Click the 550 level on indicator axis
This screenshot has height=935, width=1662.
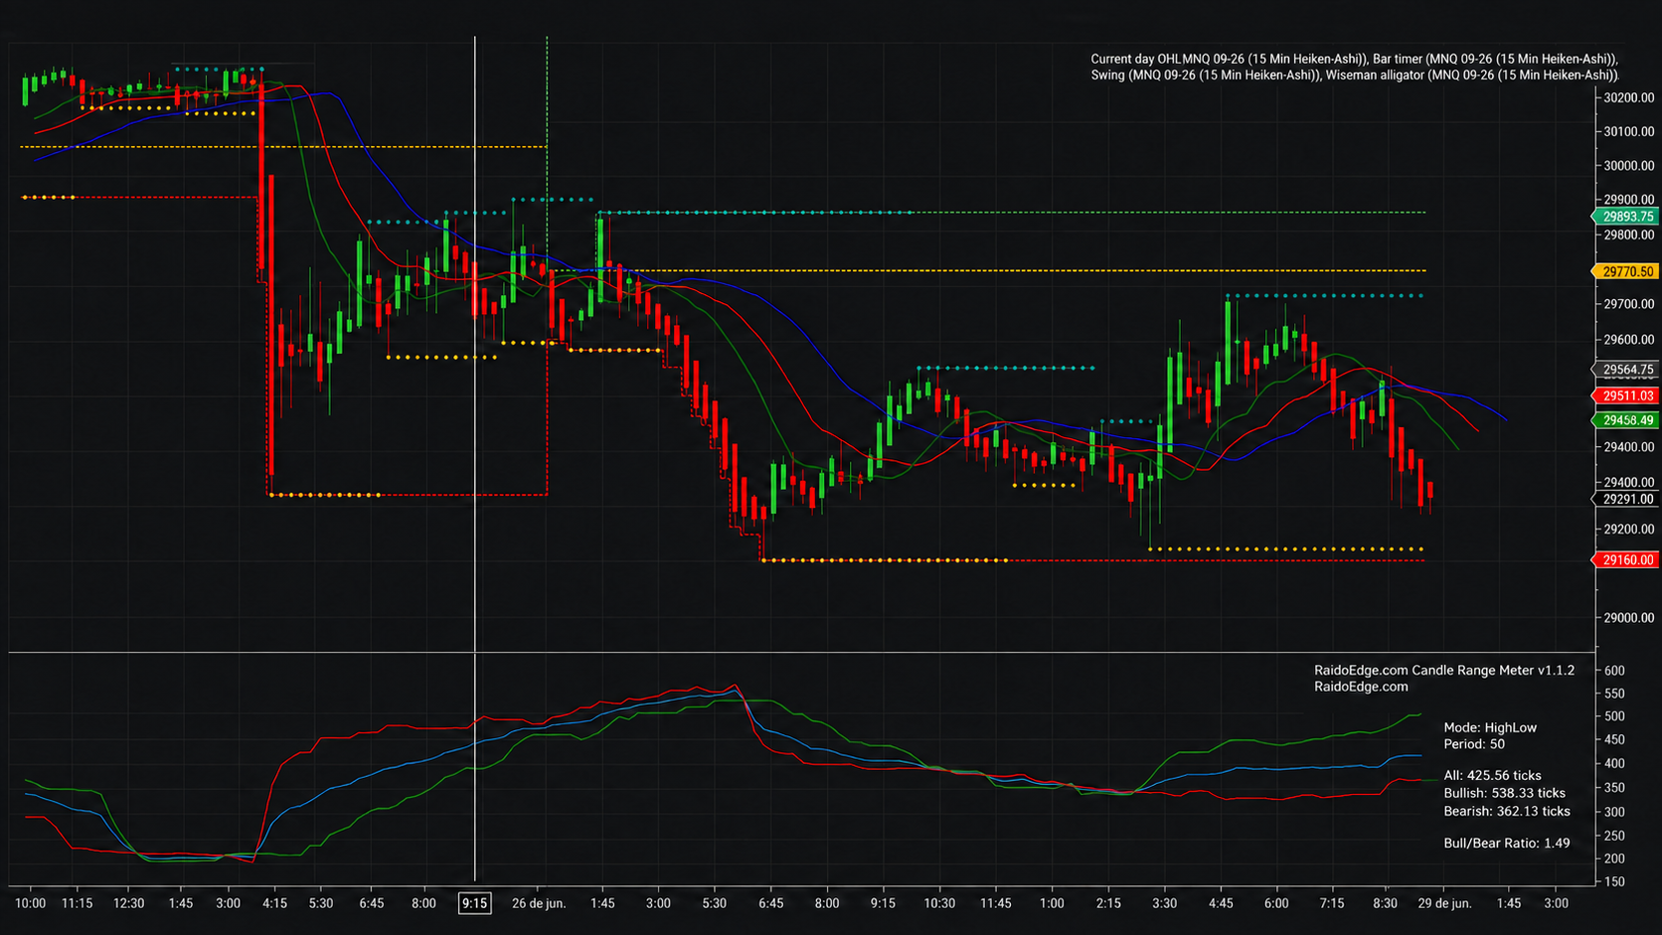(x=1614, y=694)
